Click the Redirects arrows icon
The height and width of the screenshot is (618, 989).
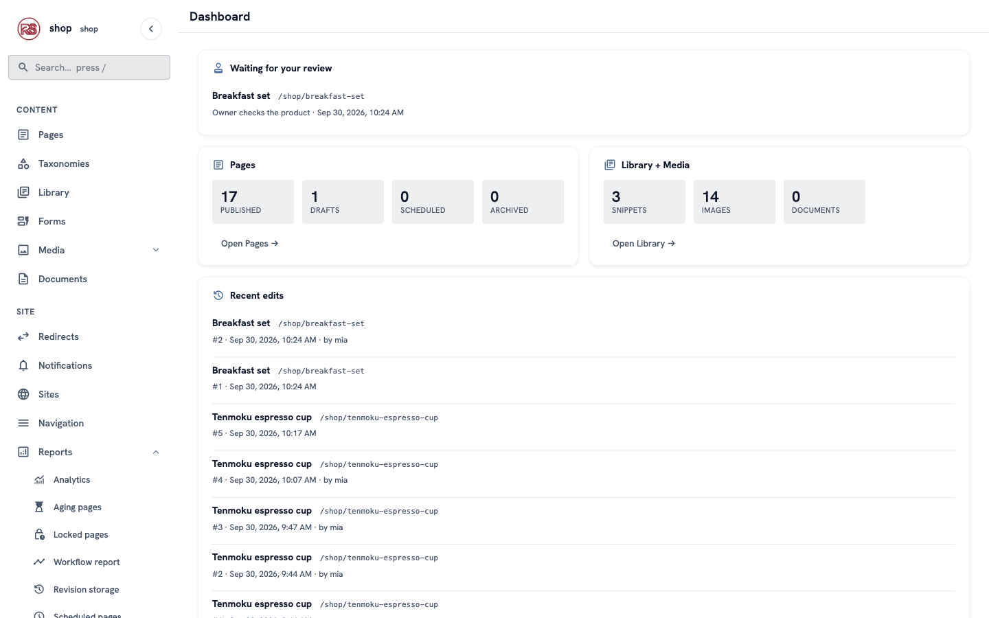tap(23, 336)
